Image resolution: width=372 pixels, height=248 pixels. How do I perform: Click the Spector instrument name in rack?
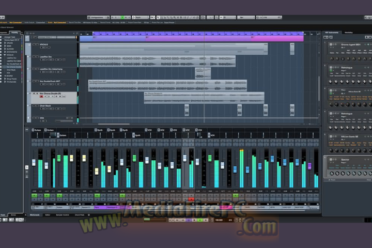(x=345, y=160)
